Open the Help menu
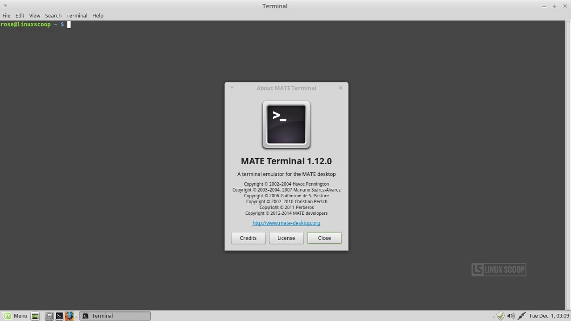Screen dimensions: 571x321 [98, 16]
